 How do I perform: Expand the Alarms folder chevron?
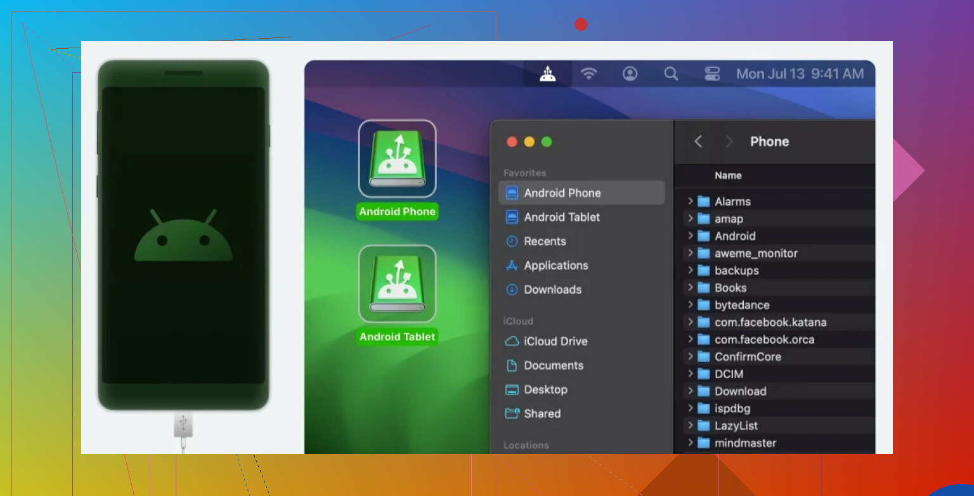pos(690,201)
